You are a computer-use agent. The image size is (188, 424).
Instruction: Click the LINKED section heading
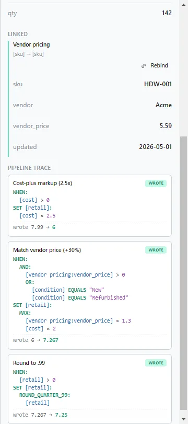click(x=18, y=34)
